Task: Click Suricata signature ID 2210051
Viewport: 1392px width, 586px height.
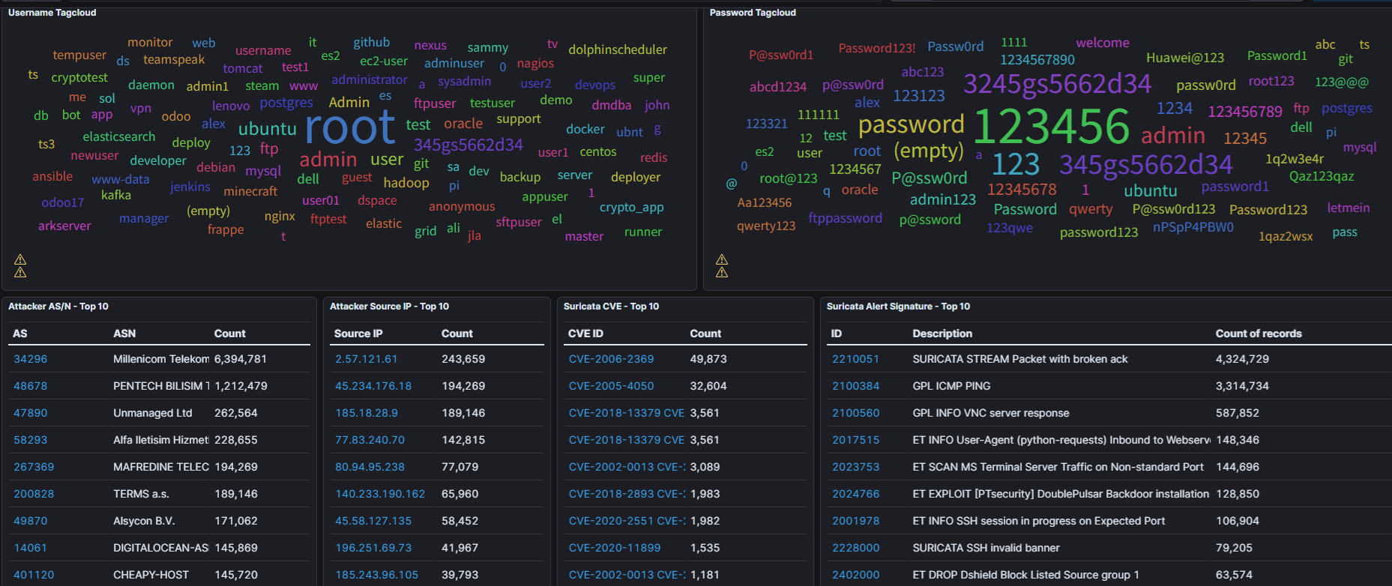Action: pyautogui.click(x=855, y=359)
